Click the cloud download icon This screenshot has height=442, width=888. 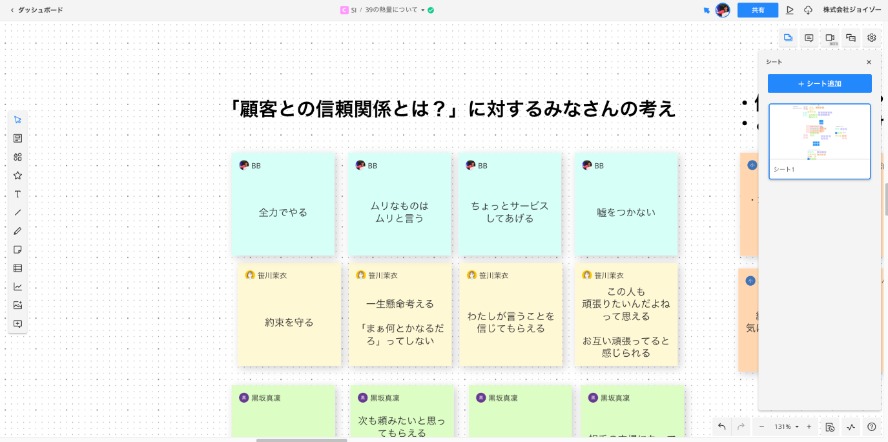[x=808, y=10]
